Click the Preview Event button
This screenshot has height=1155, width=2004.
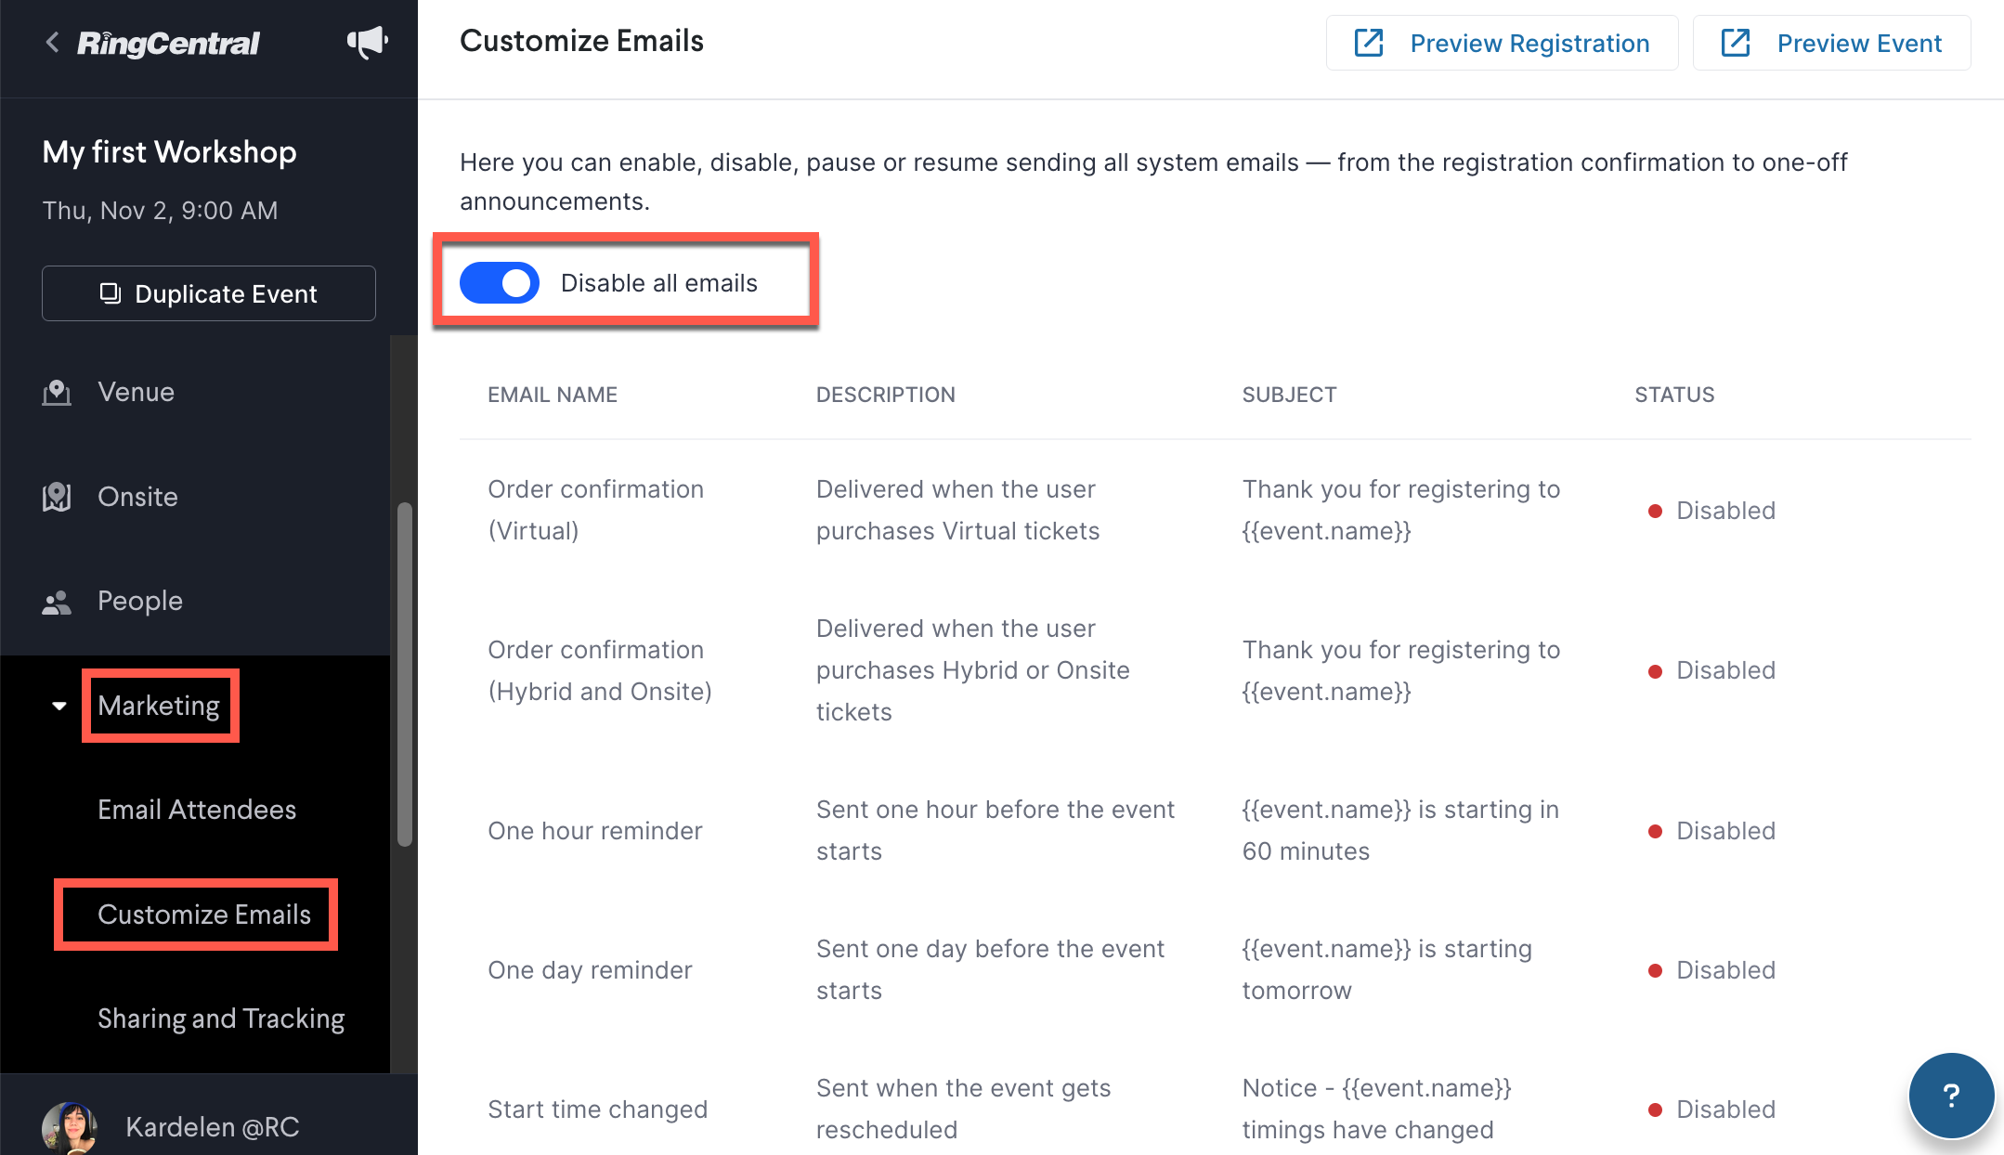pyautogui.click(x=1831, y=43)
